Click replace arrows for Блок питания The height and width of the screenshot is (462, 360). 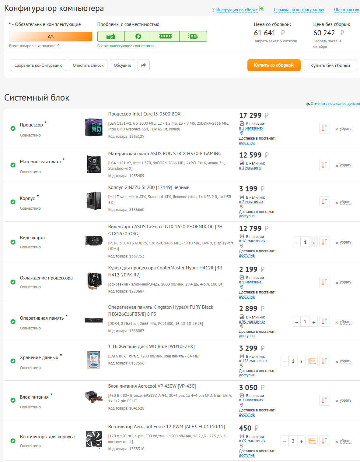[324, 400]
